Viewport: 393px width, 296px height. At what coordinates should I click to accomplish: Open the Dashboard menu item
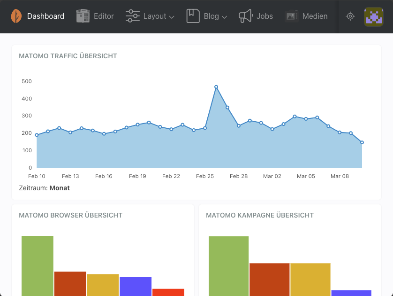pos(45,16)
